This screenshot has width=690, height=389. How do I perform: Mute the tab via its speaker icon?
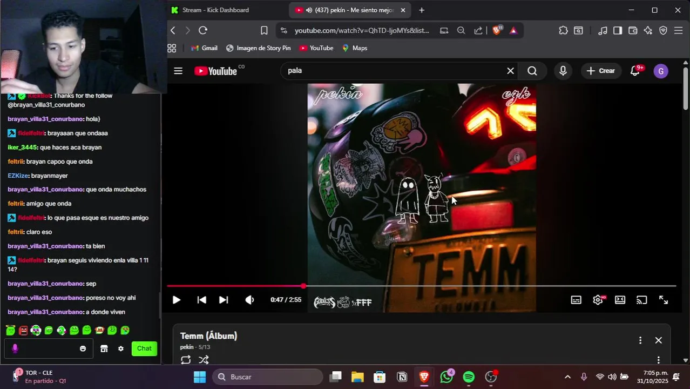[309, 10]
